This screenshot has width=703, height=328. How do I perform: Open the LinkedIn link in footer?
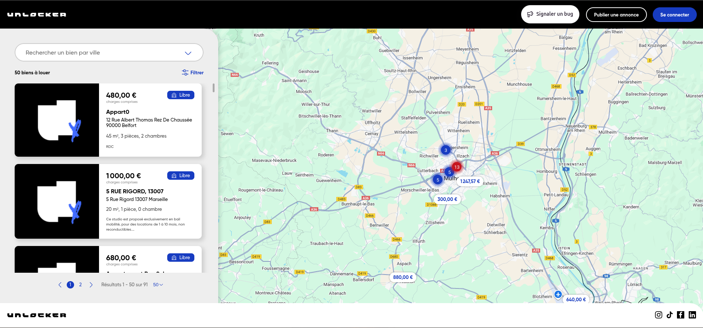click(x=692, y=315)
